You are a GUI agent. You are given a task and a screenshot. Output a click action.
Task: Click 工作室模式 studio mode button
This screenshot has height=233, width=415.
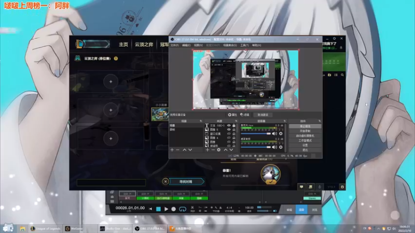point(305,140)
